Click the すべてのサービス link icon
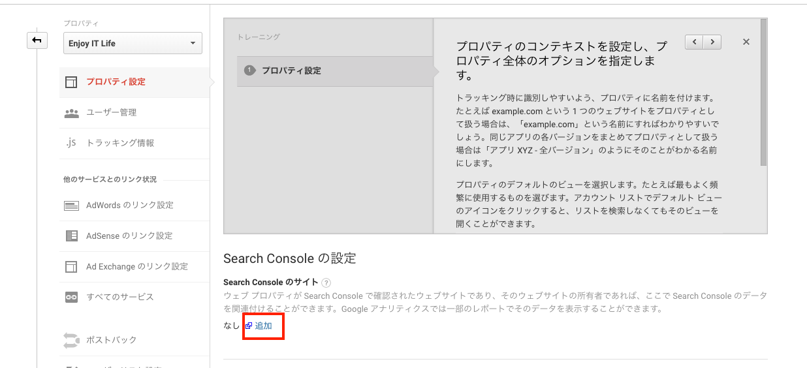This screenshot has height=368, width=807. pyautogui.click(x=71, y=297)
